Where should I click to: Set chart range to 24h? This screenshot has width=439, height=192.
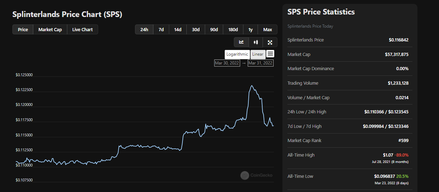(144, 29)
